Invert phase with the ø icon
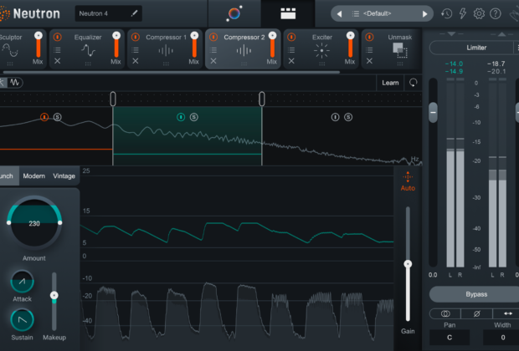The image size is (519, 351). tap(476, 313)
